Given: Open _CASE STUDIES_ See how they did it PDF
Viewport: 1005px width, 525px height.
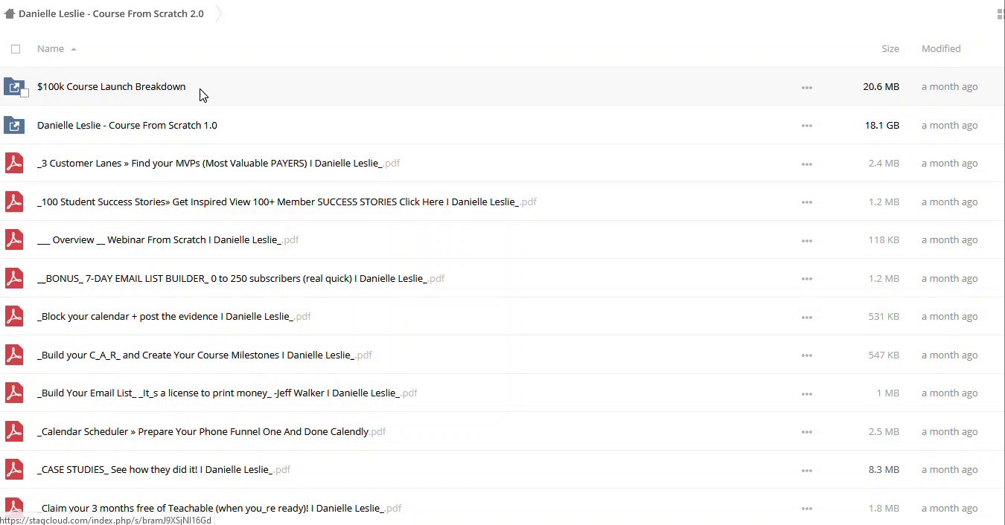Looking at the screenshot, I should coord(164,470).
